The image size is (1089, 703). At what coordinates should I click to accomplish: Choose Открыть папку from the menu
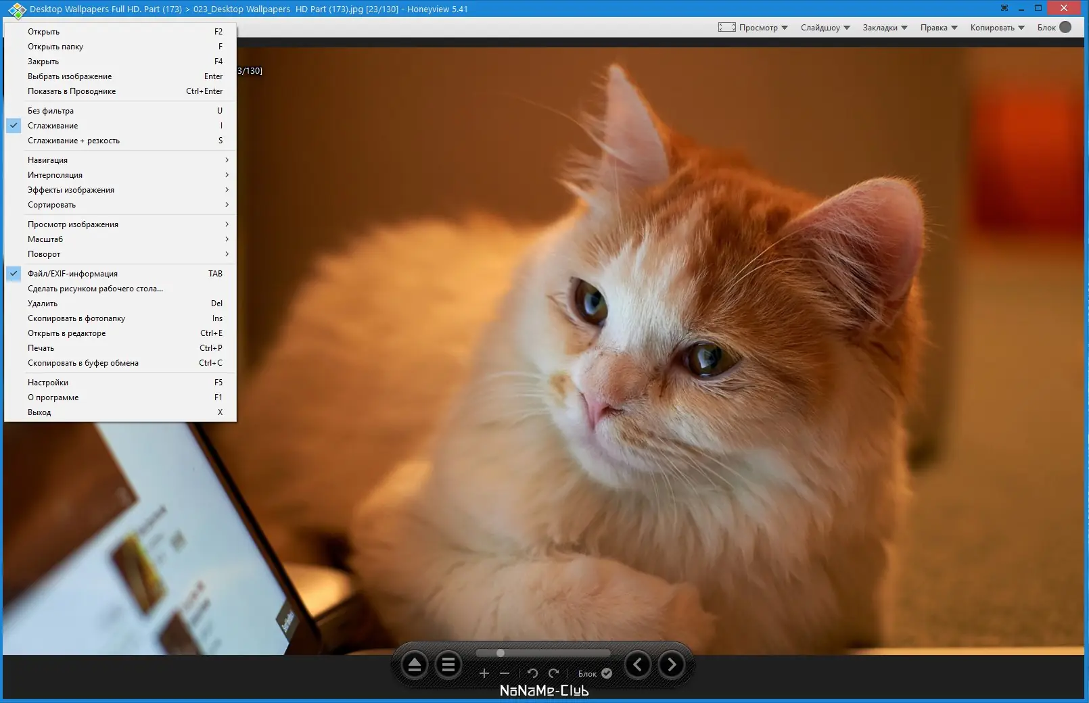pyautogui.click(x=120, y=47)
